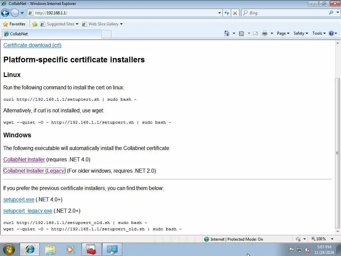Click the curl setupcert.sh command text
This screenshot has width=341, height=256.
pyautogui.click(x=70, y=99)
